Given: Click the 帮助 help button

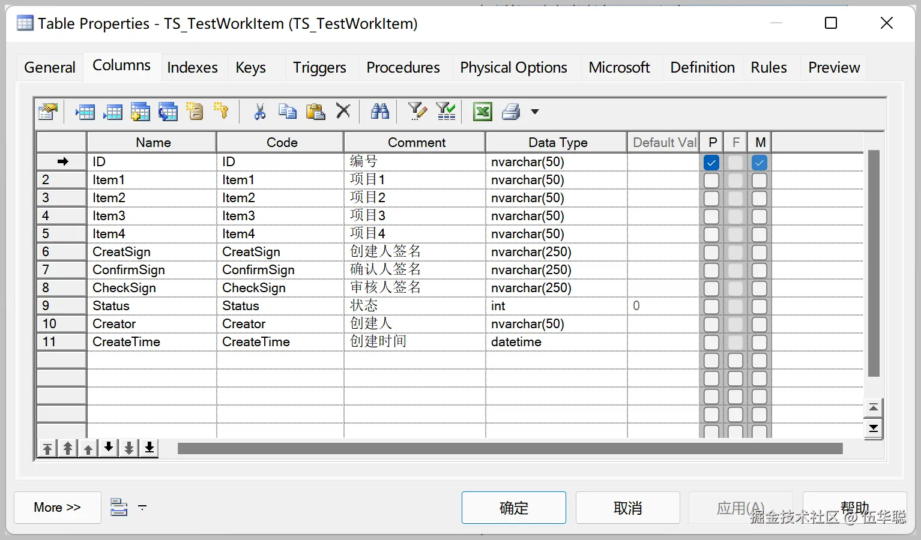Looking at the screenshot, I should [855, 508].
